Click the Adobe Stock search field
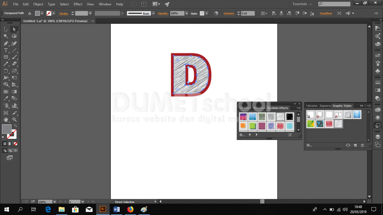This screenshot has height=215, width=383. click(x=334, y=4)
